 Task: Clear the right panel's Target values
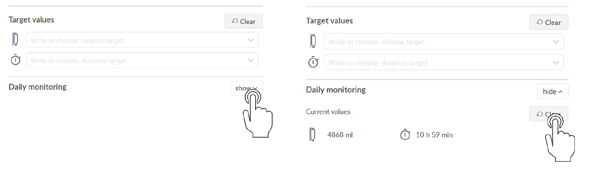tap(548, 23)
